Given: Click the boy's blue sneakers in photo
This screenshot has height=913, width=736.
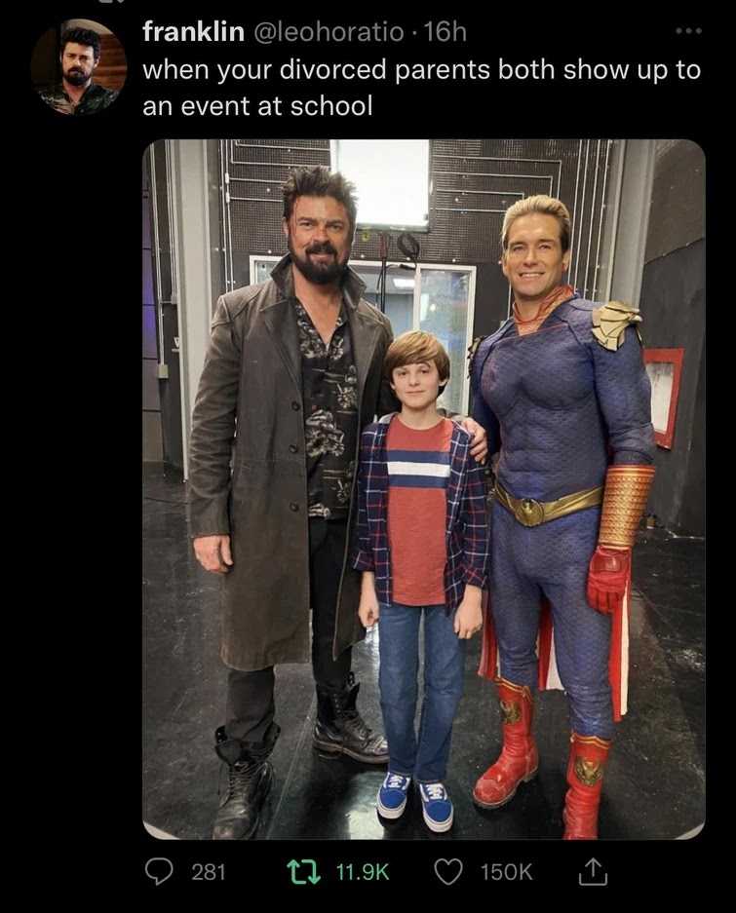Looking at the screenshot, I should click(x=415, y=801).
